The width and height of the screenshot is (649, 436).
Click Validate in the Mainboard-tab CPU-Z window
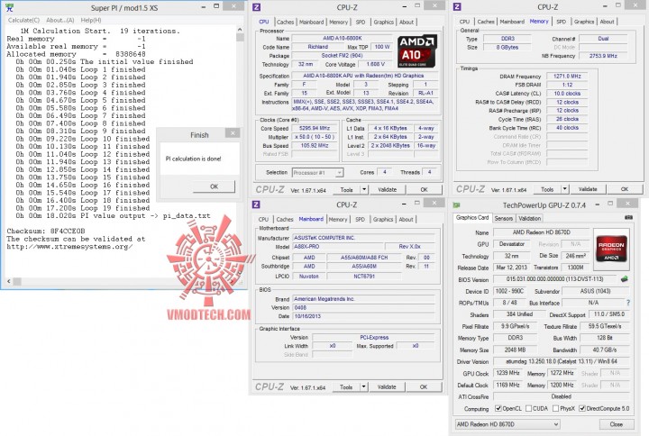click(x=387, y=386)
